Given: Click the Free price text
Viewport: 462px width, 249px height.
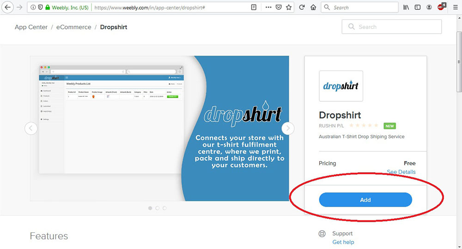Looking at the screenshot, I should [409, 163].
